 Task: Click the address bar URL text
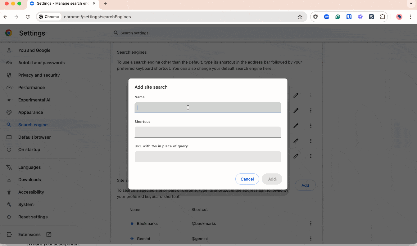[x=97, y=17]
